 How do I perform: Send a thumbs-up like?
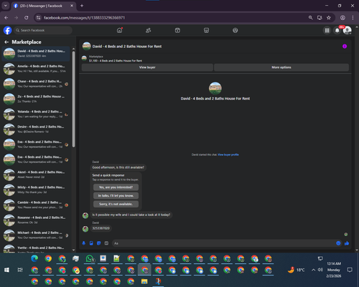[347, 243]
